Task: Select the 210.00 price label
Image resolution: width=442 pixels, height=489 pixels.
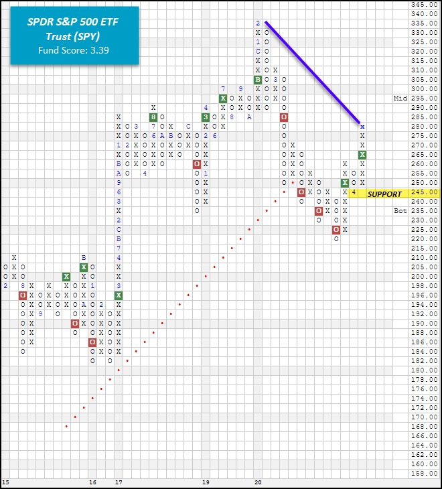Action: point(424,258)
